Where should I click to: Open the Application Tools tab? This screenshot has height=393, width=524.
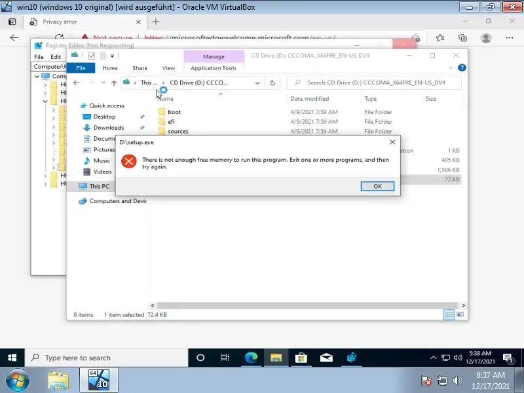(214, 68)
